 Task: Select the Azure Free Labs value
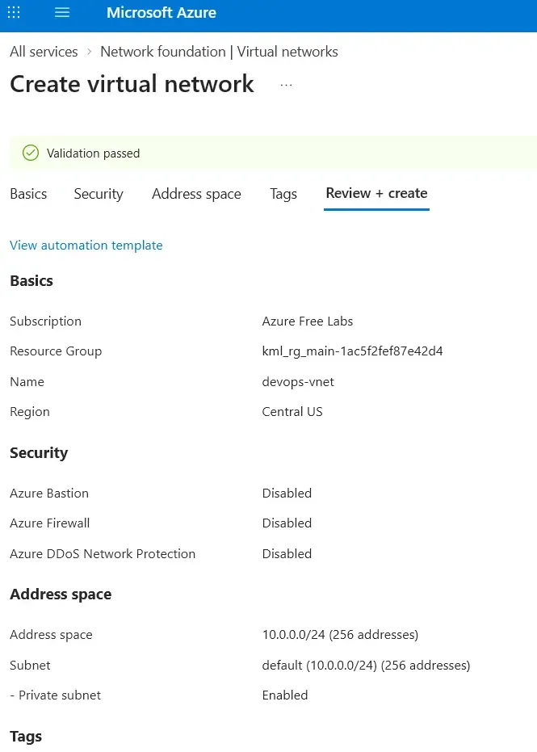(308, 321)
